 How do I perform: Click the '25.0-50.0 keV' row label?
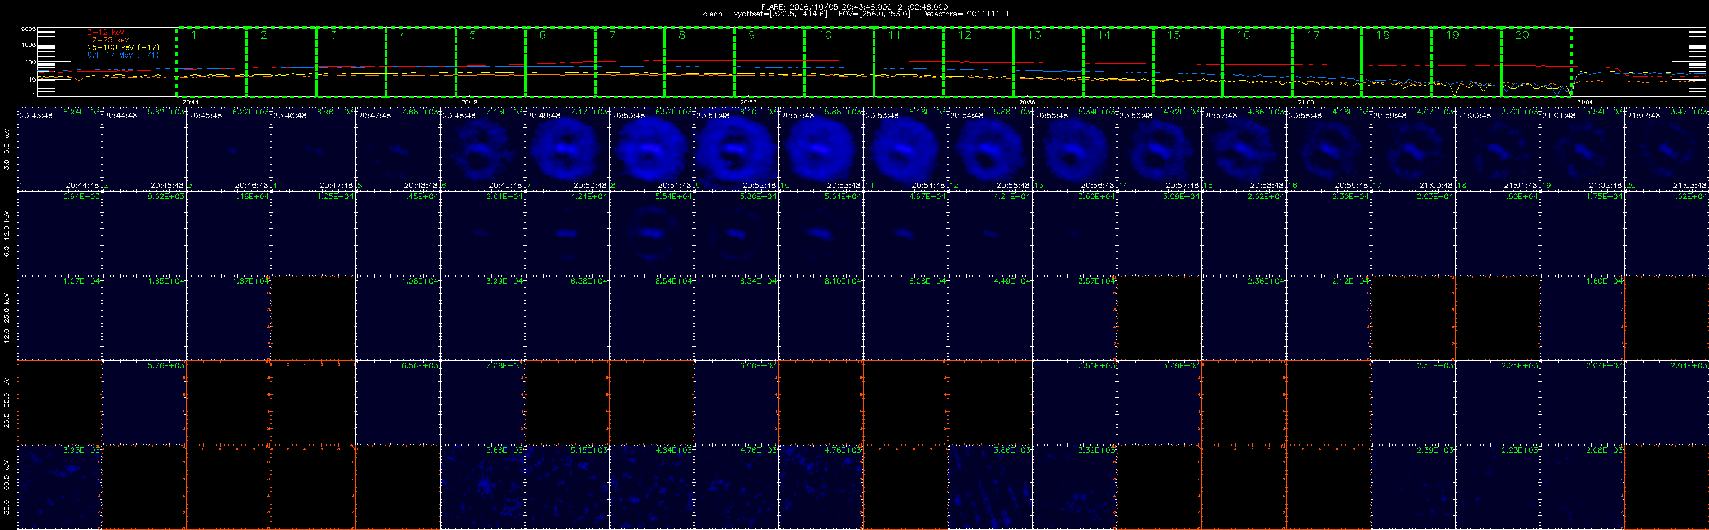tap(7, 403)
